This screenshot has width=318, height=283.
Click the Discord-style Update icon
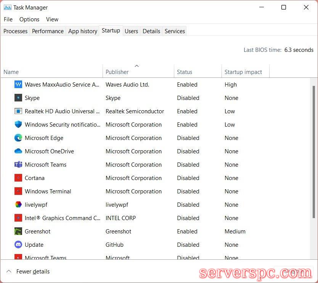pos(18,245)
